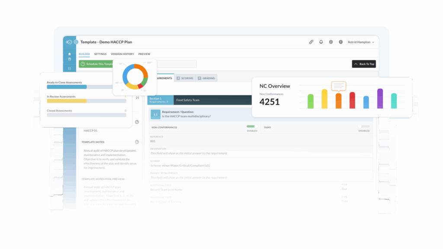Click the app logo icon top left
The width and height of the screenshot is (443, 249).
pyautogui.click(x=69, y=42)
